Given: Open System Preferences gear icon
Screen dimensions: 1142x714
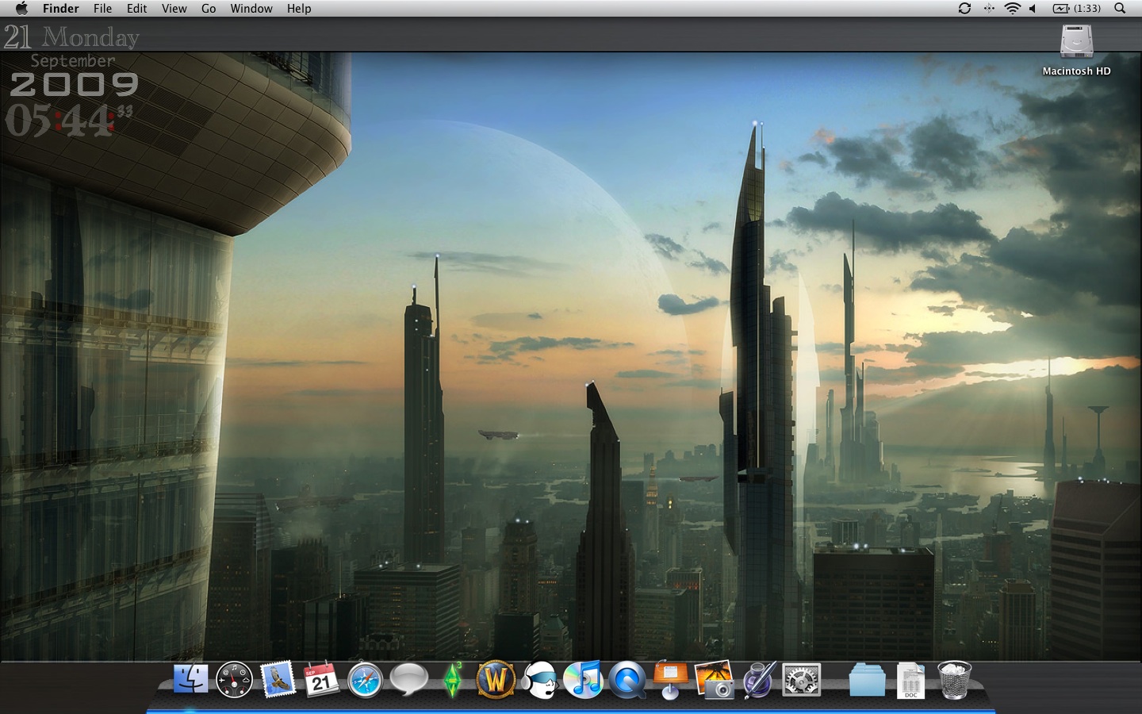Looking at the screenshot, I should (x=802, y=680).
